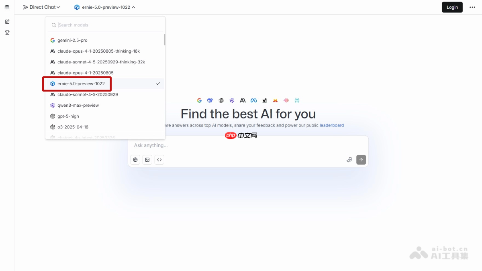Choose o3-2025-04-16 in the dropdown
Viewport: 482px width, 271px height.
(105, 127)
